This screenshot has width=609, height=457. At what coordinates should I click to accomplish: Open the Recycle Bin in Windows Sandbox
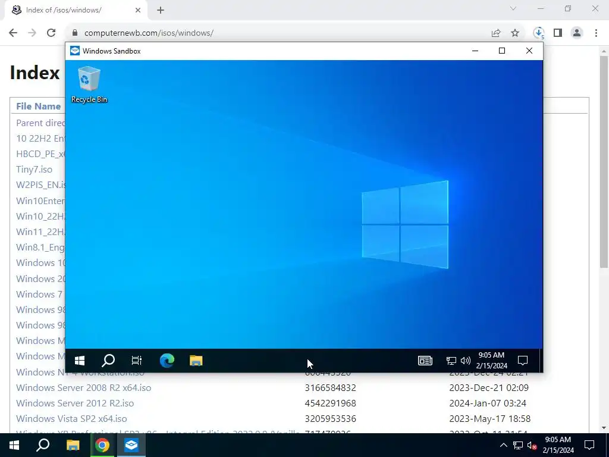point(89,84)
